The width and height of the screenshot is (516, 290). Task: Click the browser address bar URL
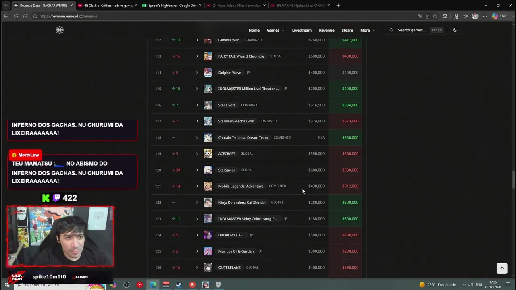click(68, 16)
